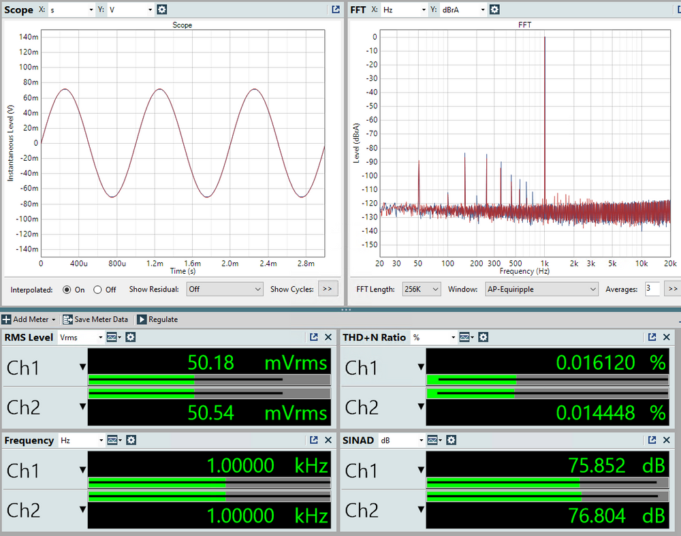Viewport: 681px width, 536px height.
Task: Turn Interpolated On
Action: pyautogui.click(x=67, y=289)
